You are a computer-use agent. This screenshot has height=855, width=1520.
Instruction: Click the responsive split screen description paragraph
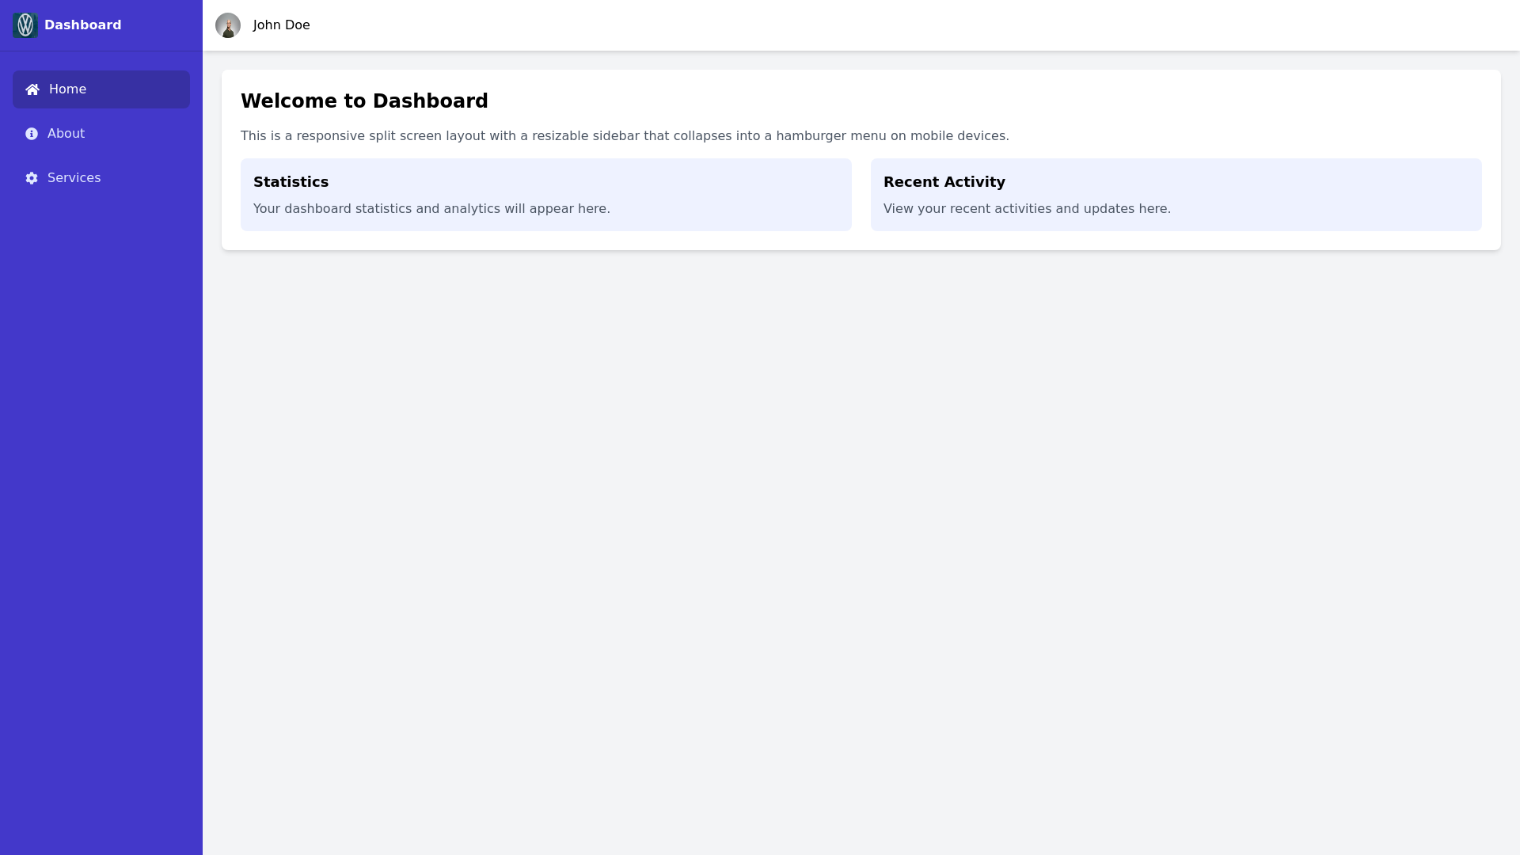(x=625, y=136)
